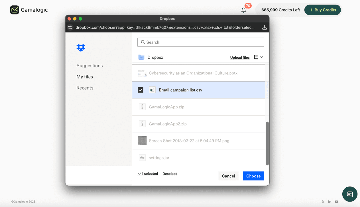Click the LinkedIn icon in the footer
Screen dimensions: 360x207
click(330, 201)
